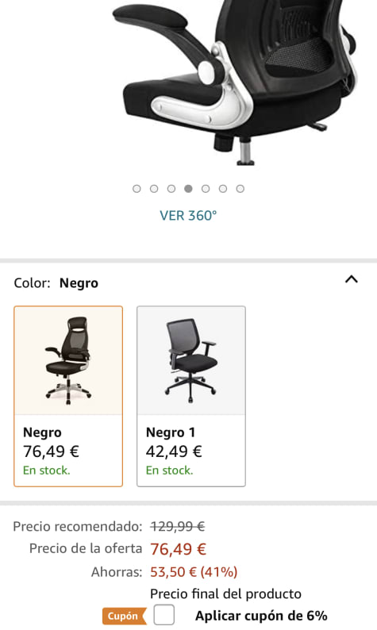
Task: Select the seventh image carousel dot
Action: tap(240, 188)
